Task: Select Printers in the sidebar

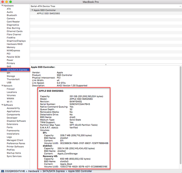Action: point(11,63)
